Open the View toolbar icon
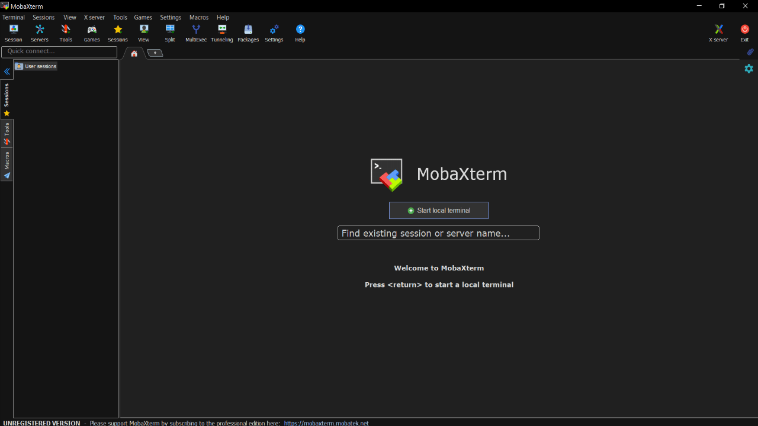The image size is (758, 426). (144, 33)
